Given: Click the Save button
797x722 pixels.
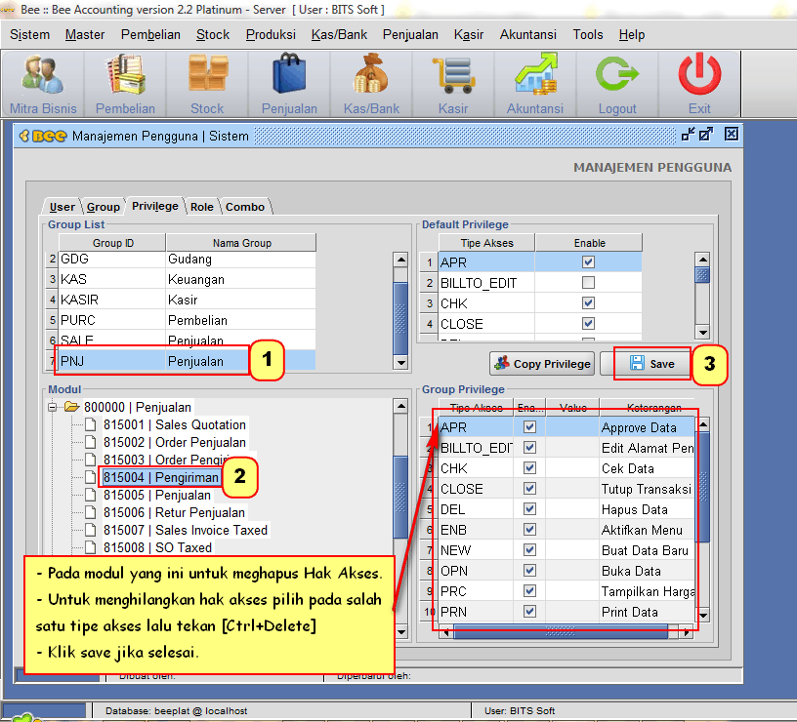Looking at the screenshot, I should click(x=652, y=364).
